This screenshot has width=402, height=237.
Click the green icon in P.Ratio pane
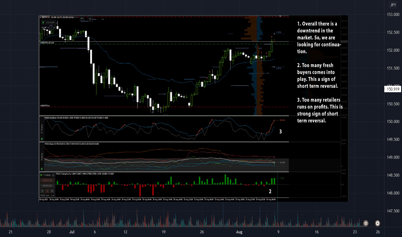coord(42,139)
